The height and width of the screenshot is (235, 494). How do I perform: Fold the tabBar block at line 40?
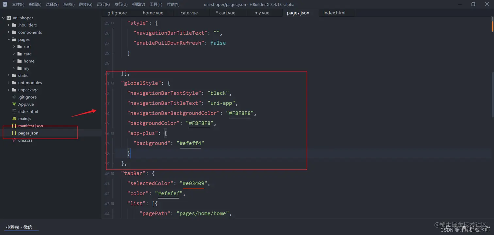pyautogui.click(x=113, y=174)
